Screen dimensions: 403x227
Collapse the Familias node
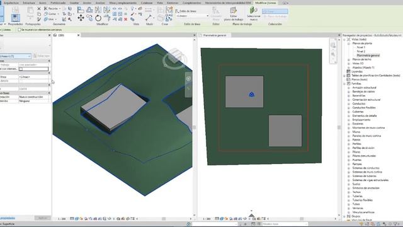(344, 83)
